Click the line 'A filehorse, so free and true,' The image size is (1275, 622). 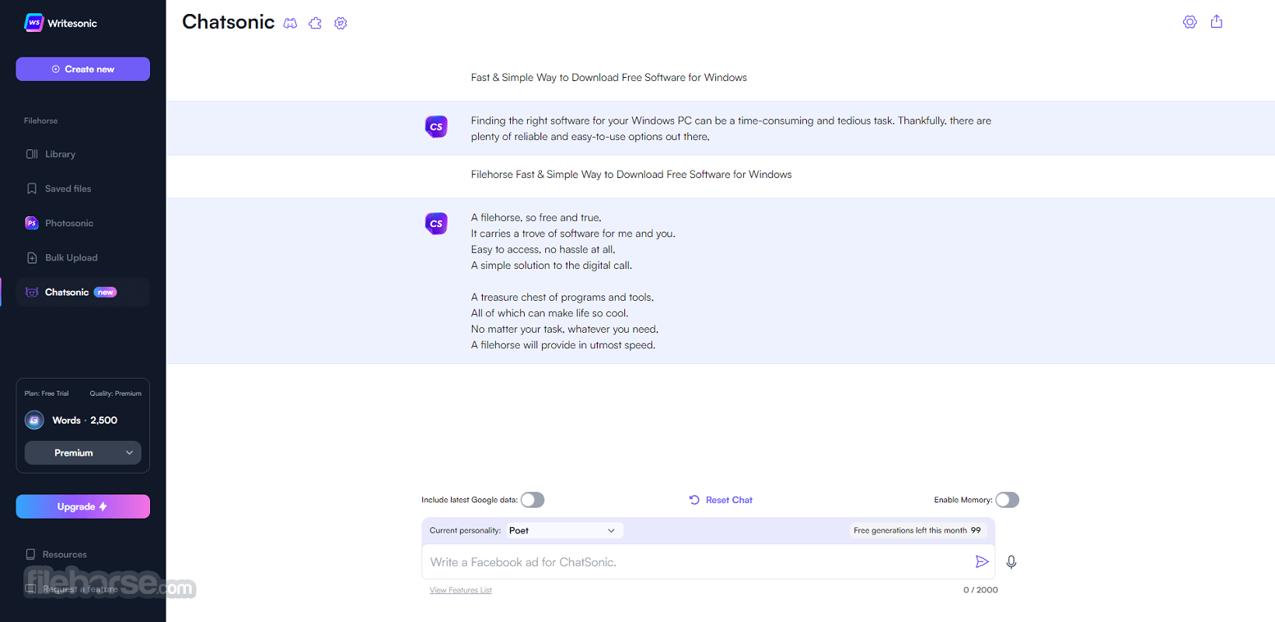click(x=536, y=218)
